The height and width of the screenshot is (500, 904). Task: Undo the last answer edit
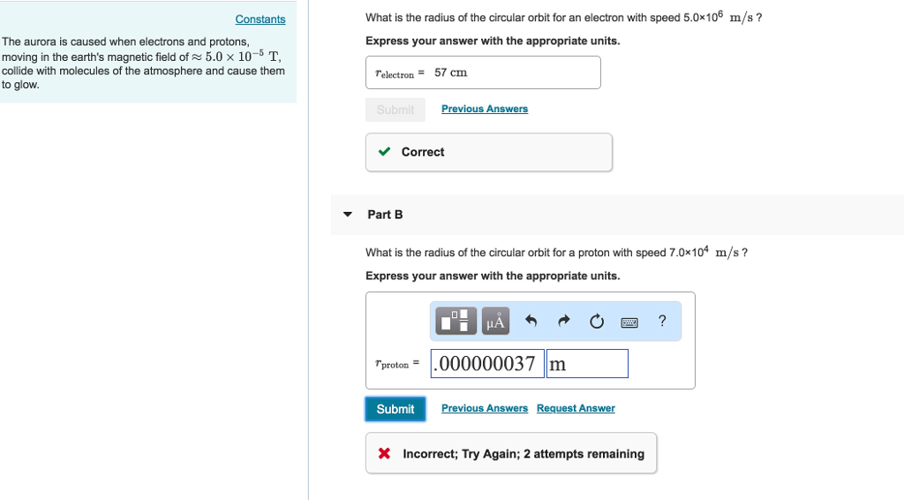pyautogui.click(x=531, y=321)
